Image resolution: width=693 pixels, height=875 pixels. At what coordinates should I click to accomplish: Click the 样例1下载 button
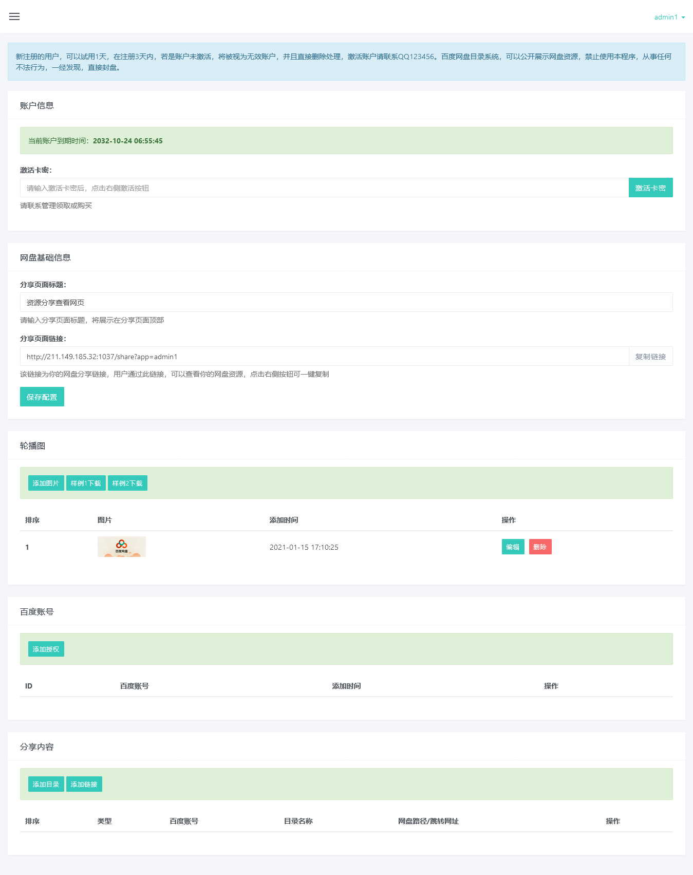click(x=86, y=483)
